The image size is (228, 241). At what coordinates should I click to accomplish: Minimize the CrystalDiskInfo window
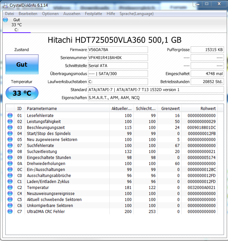pyautogui.click(x=198, y=4)
